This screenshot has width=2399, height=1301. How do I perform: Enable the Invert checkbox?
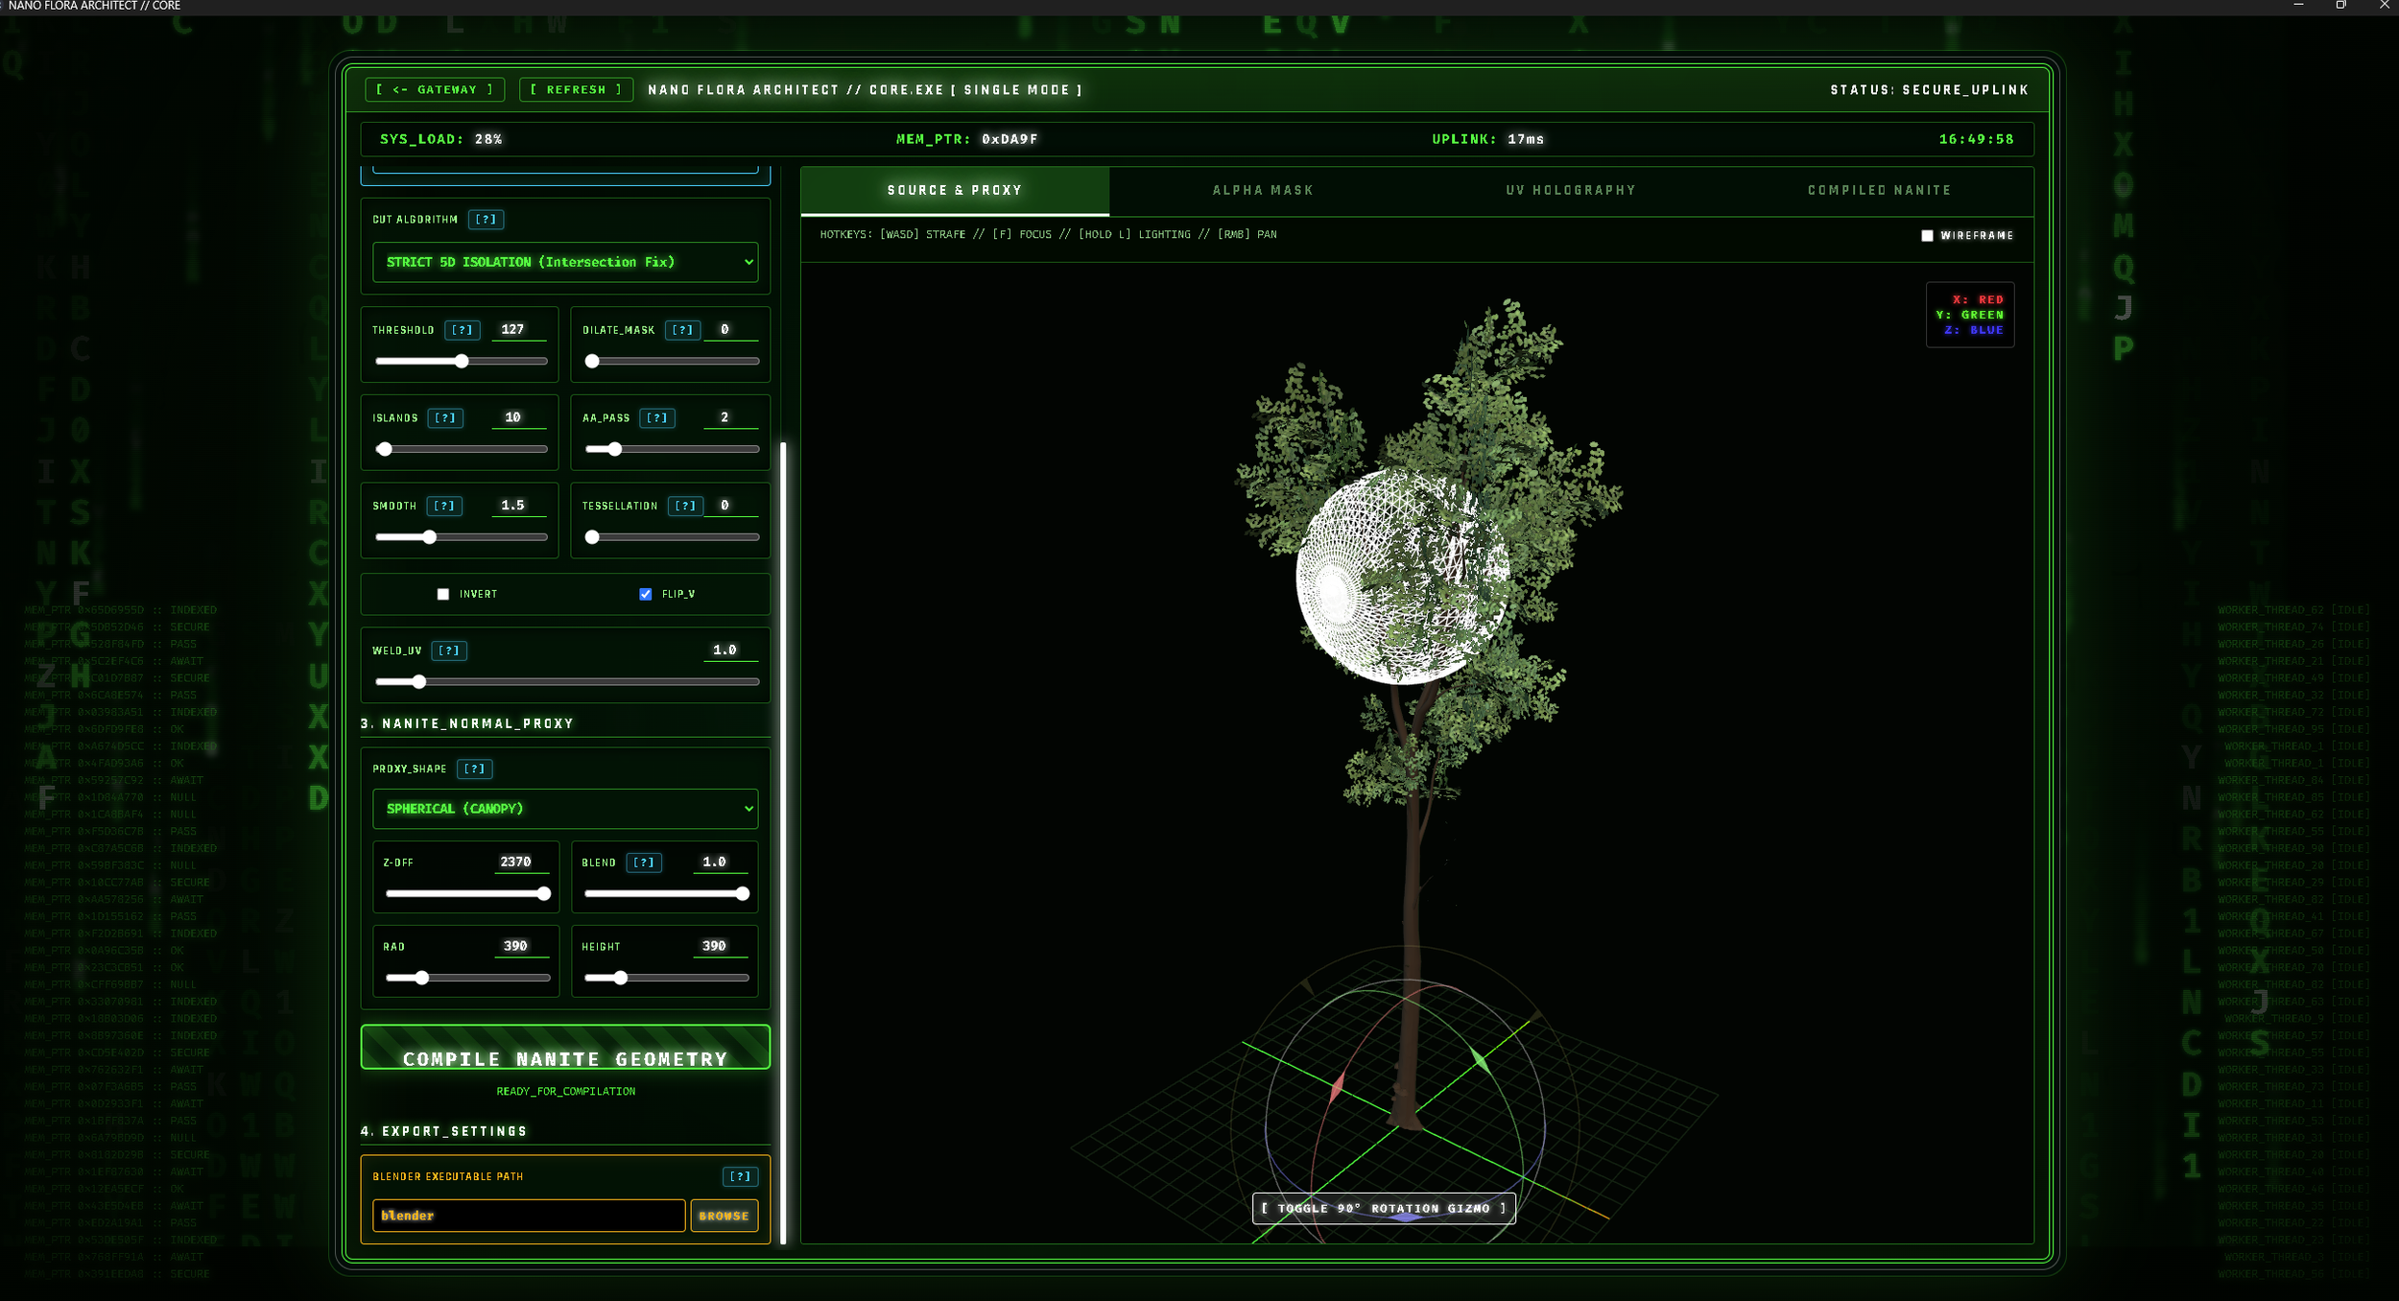[x=443, y=594]
